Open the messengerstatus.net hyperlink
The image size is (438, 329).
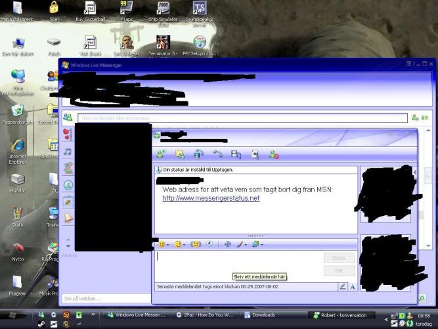coord(211,198)
